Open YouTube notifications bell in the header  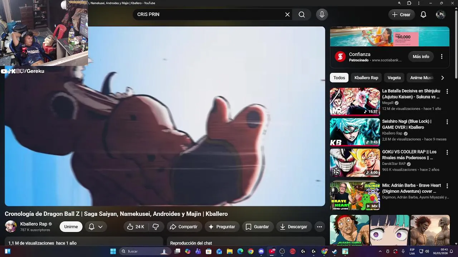(x=423, y=15)
